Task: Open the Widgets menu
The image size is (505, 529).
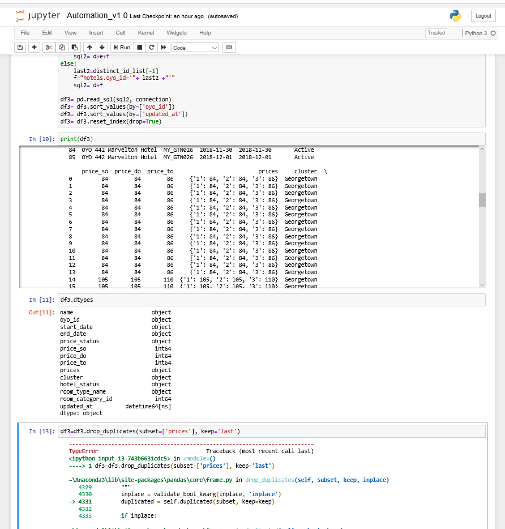Action: tap(177, 33)
